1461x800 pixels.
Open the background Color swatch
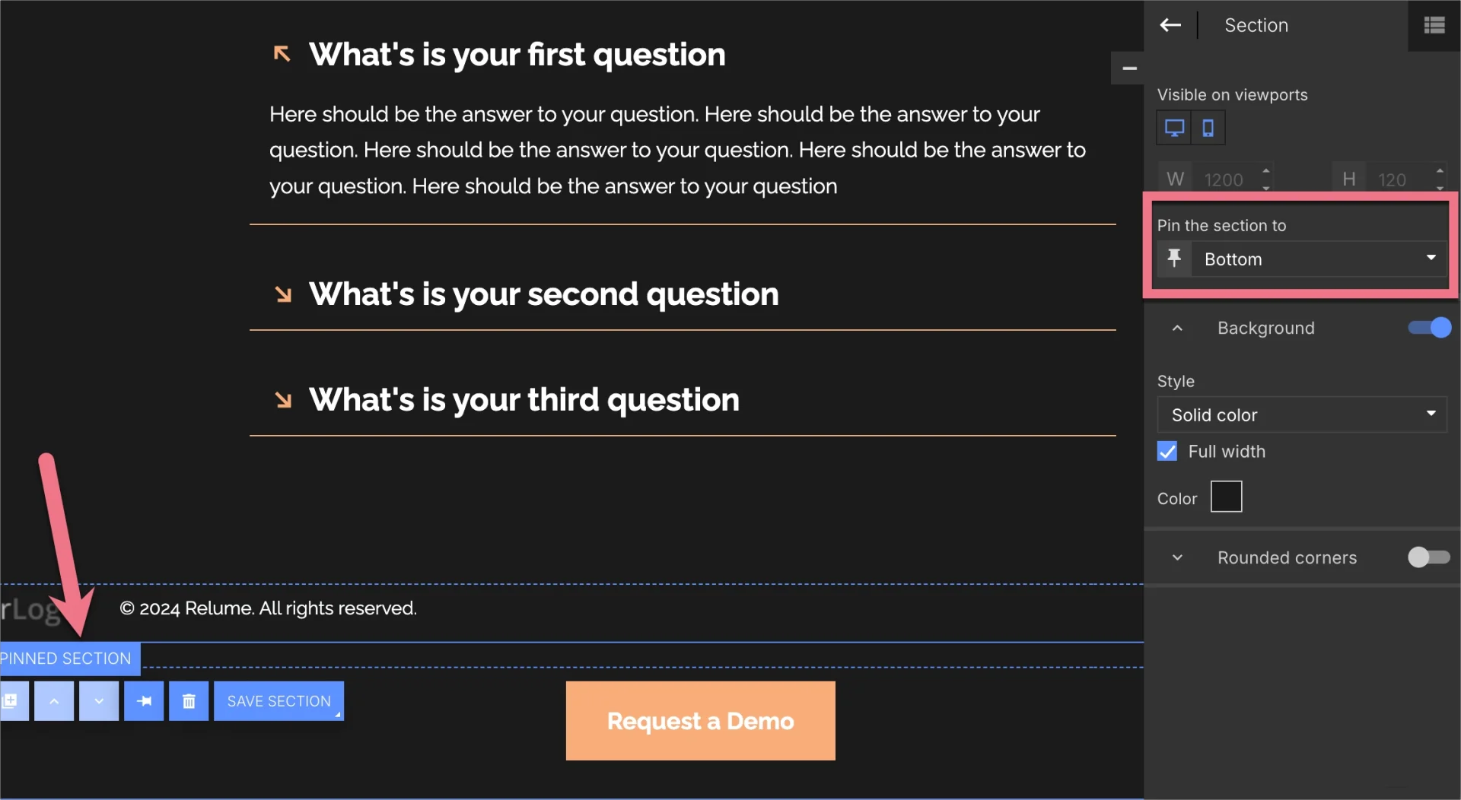coord(1226,496)
